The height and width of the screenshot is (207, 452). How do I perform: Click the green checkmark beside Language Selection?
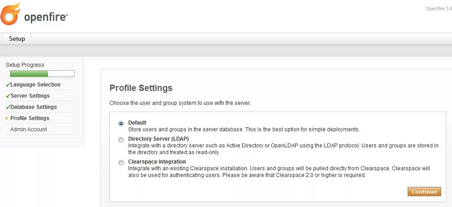click(8, 85)
